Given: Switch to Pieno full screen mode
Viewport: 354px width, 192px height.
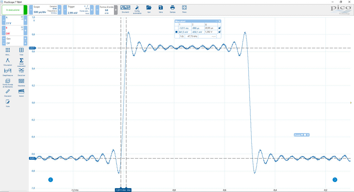Looking at the screenshot, I should [184, 9].
